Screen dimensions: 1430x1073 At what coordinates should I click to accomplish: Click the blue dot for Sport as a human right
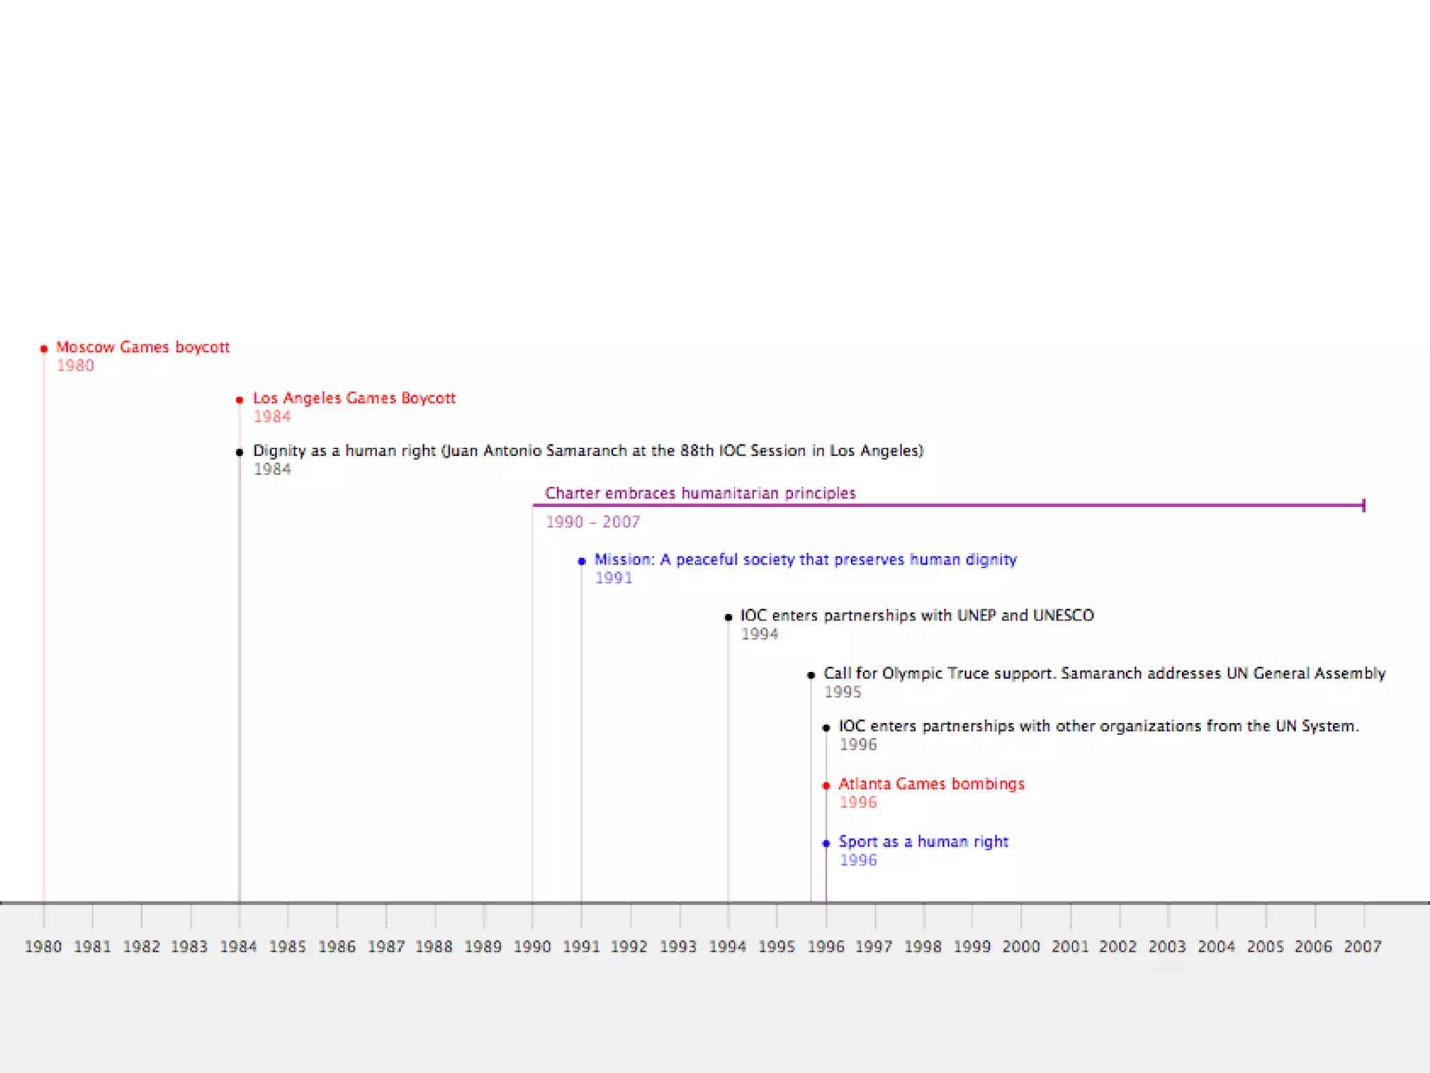point(826,843)
